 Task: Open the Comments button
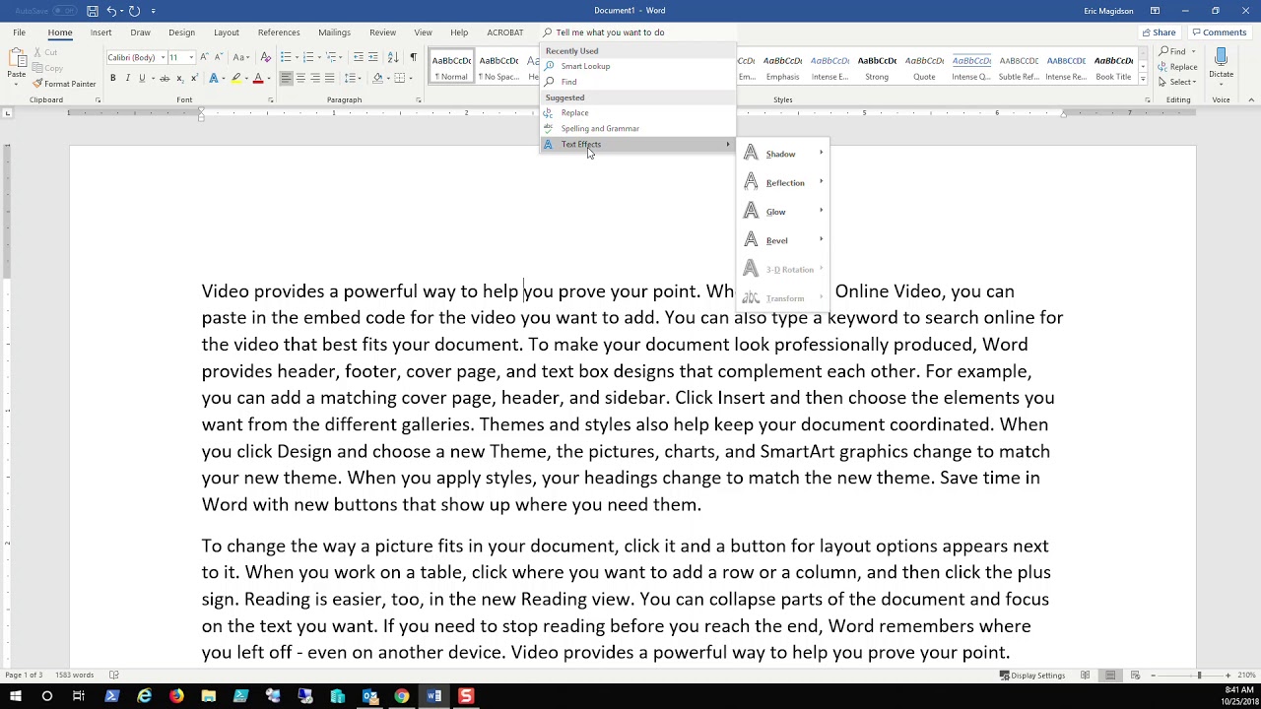[x=1220, y=32]
